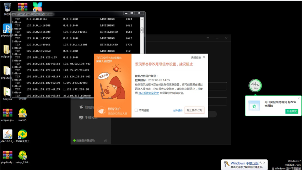Click the 发现好 sidebar item in dark window
Viewport: 302px width, 170px height.
[x=87, y=107]
